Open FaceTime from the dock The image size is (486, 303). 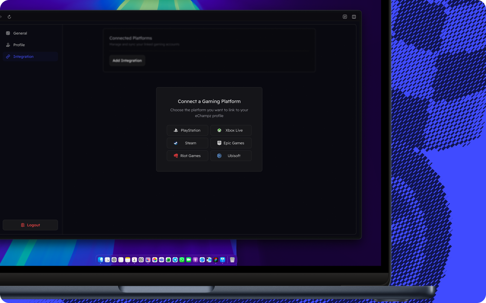(189, 260)
